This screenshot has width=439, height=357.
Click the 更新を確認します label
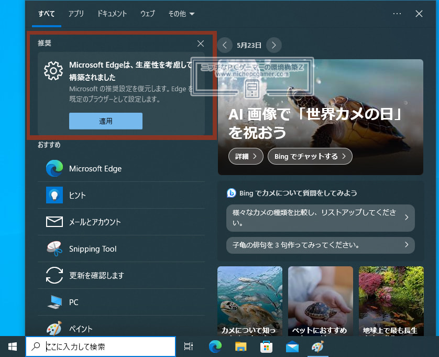[x=96, y=275]
